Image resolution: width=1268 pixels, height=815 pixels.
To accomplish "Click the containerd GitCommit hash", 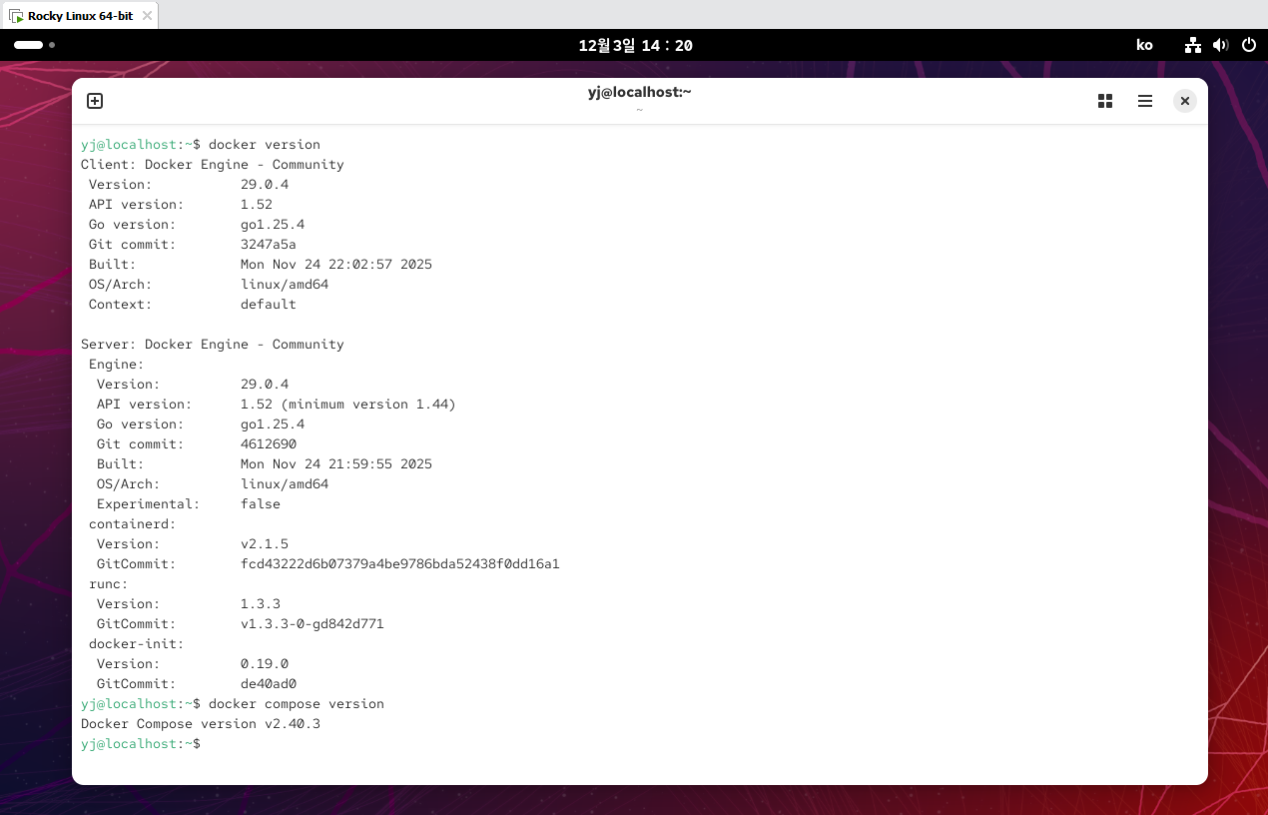I will click(x=399, y=564).
